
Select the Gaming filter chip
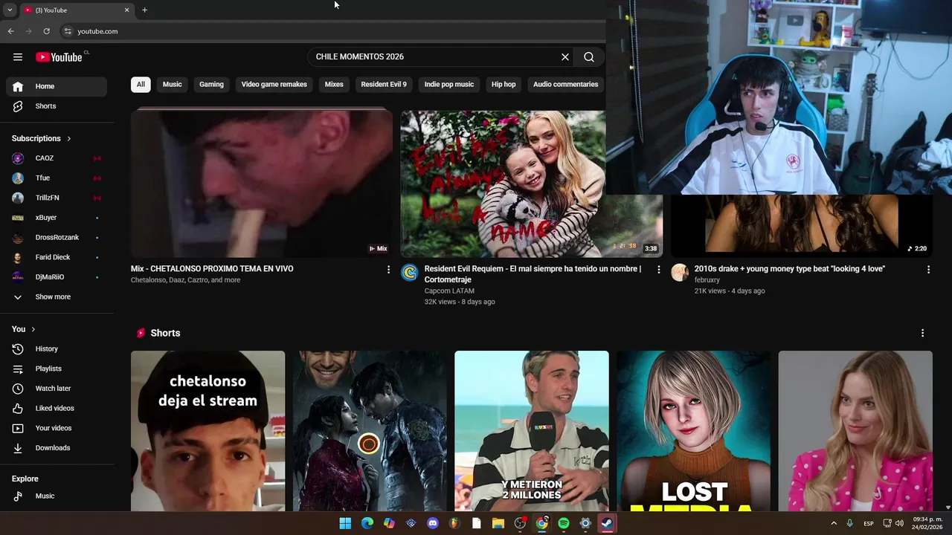click(211, 85)
